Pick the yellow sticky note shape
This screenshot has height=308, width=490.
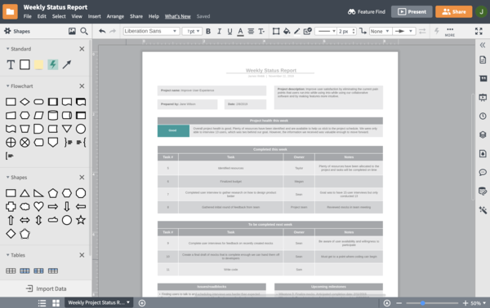[38, 65]
